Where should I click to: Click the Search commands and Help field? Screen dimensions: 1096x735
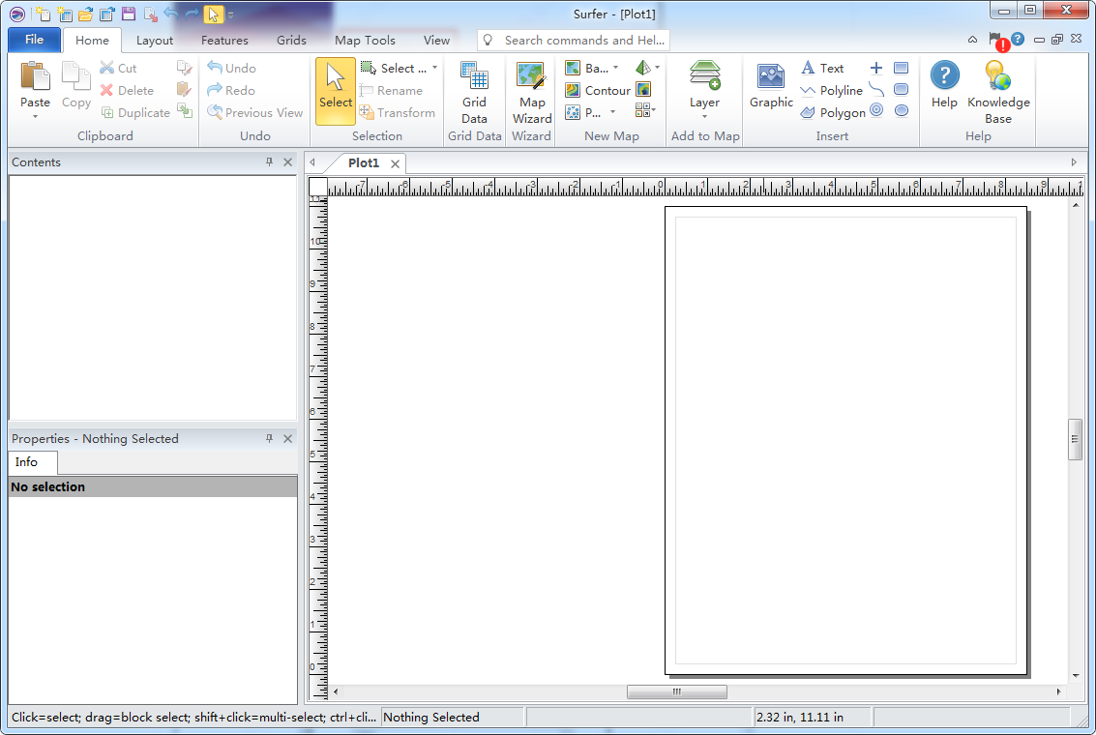(574, 40)
